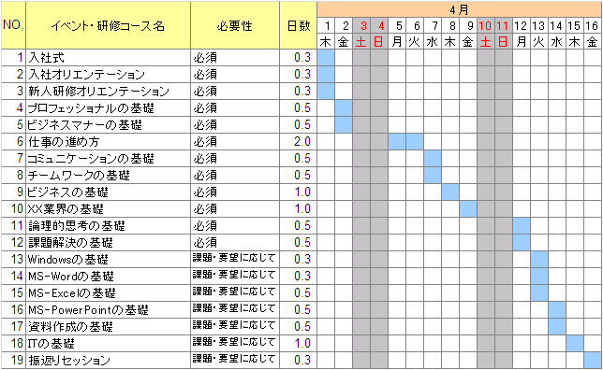Click the 4月 month header
The image size is (603, 370).
[x=459, y=9]
